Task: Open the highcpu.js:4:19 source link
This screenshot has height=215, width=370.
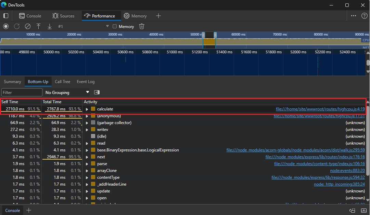Action: click(320, 109)
